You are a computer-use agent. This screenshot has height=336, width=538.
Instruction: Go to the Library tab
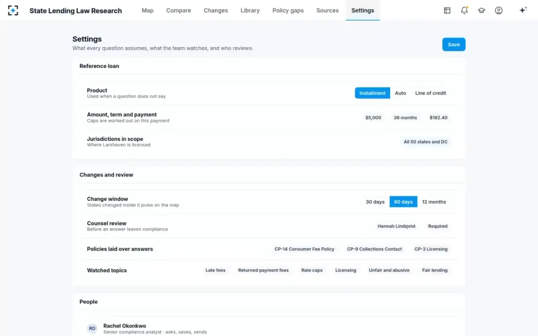pyautogui.click(x=250, y=10)
